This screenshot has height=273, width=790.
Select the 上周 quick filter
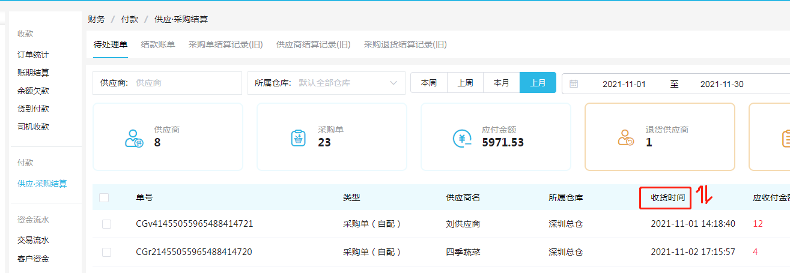point(465,83)
